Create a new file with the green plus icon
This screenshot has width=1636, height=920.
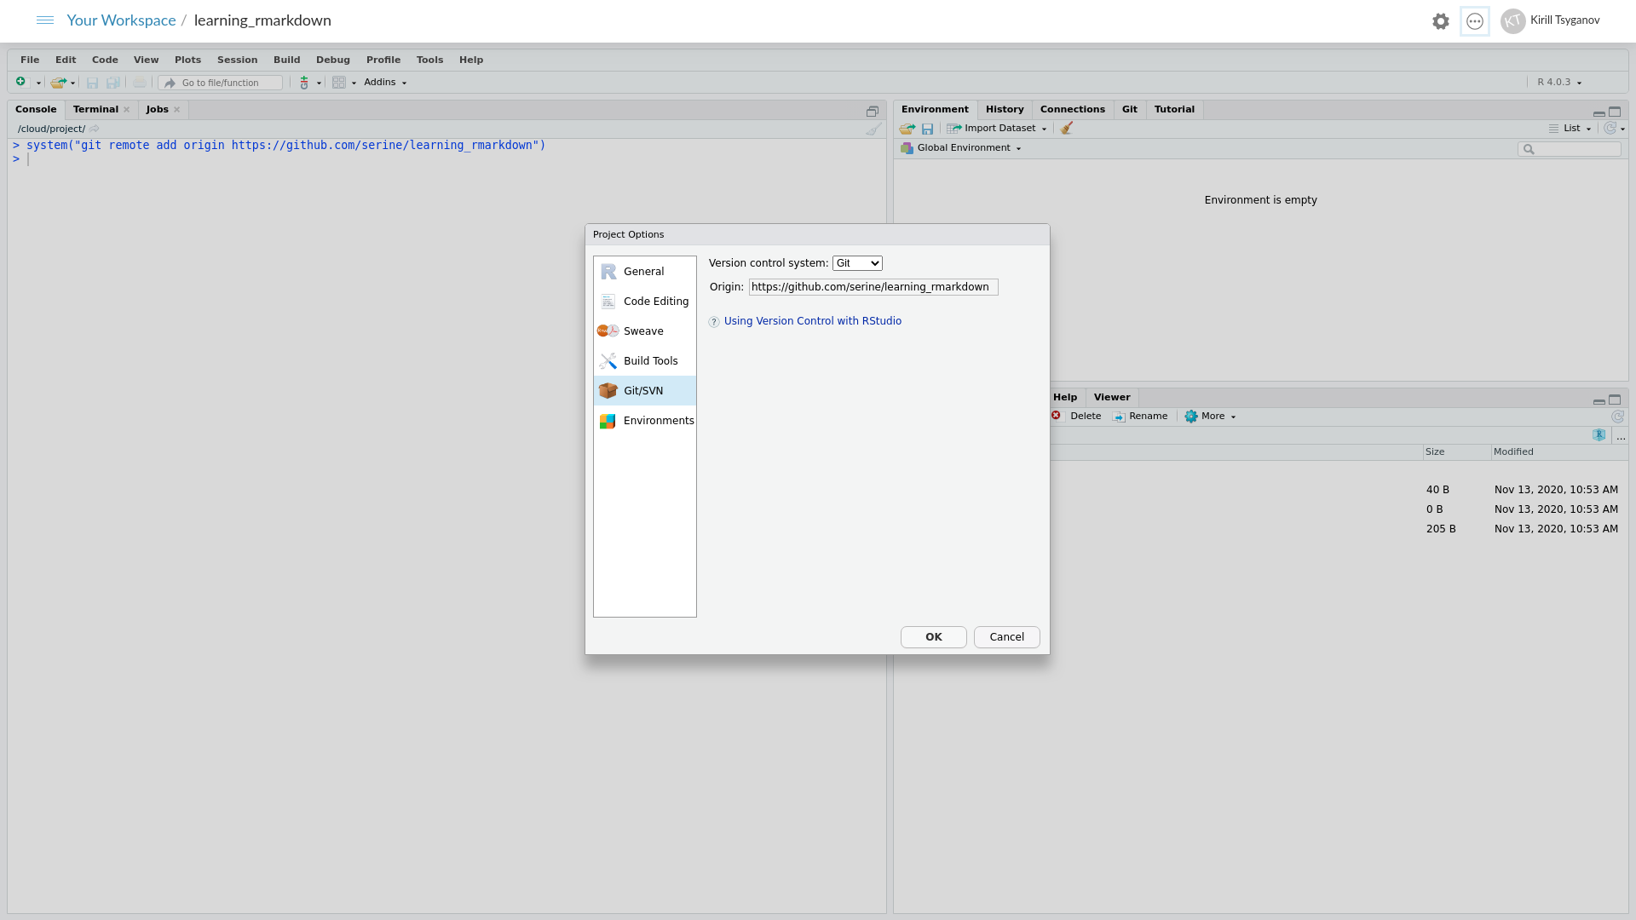(21, 82)
